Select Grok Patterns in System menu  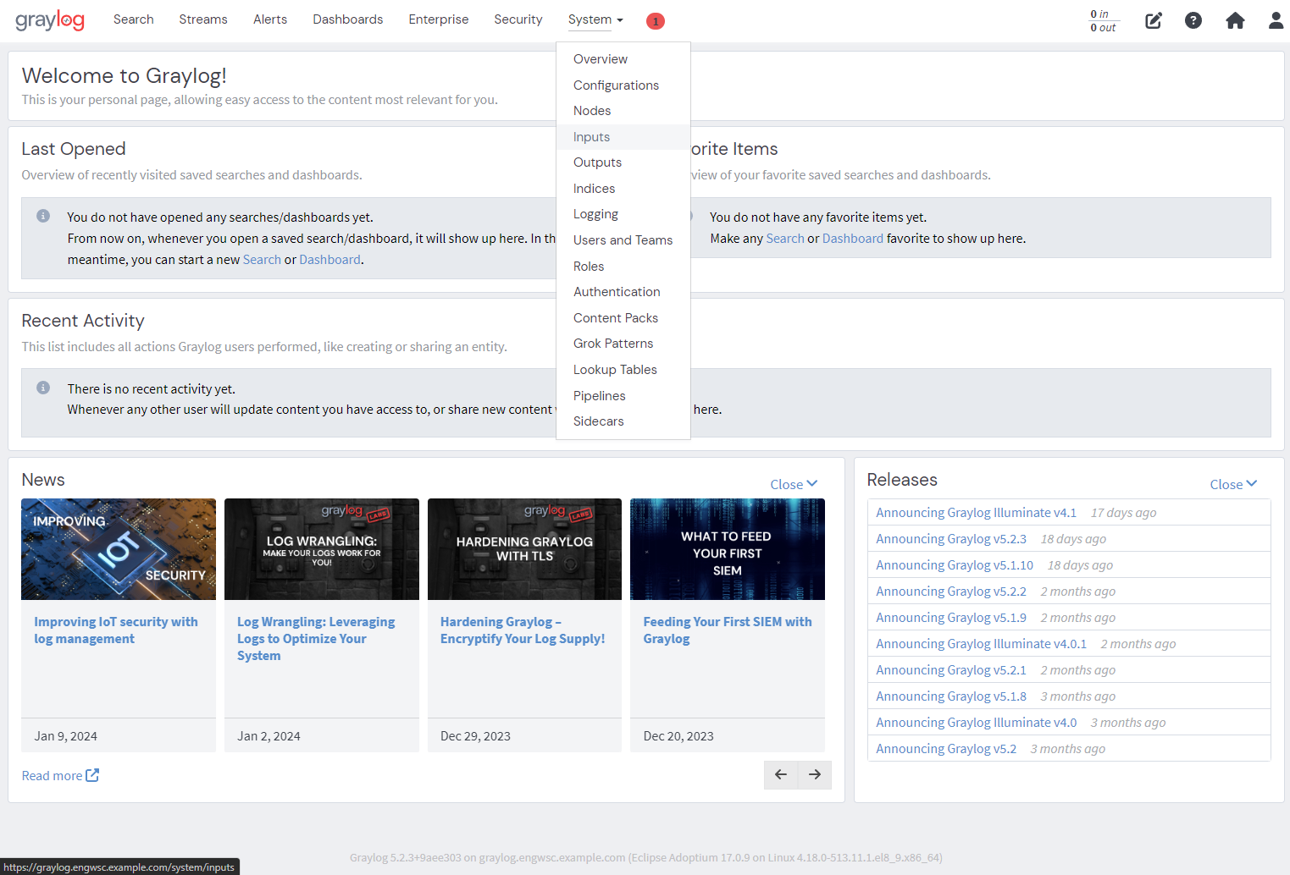tap(623, 344)
